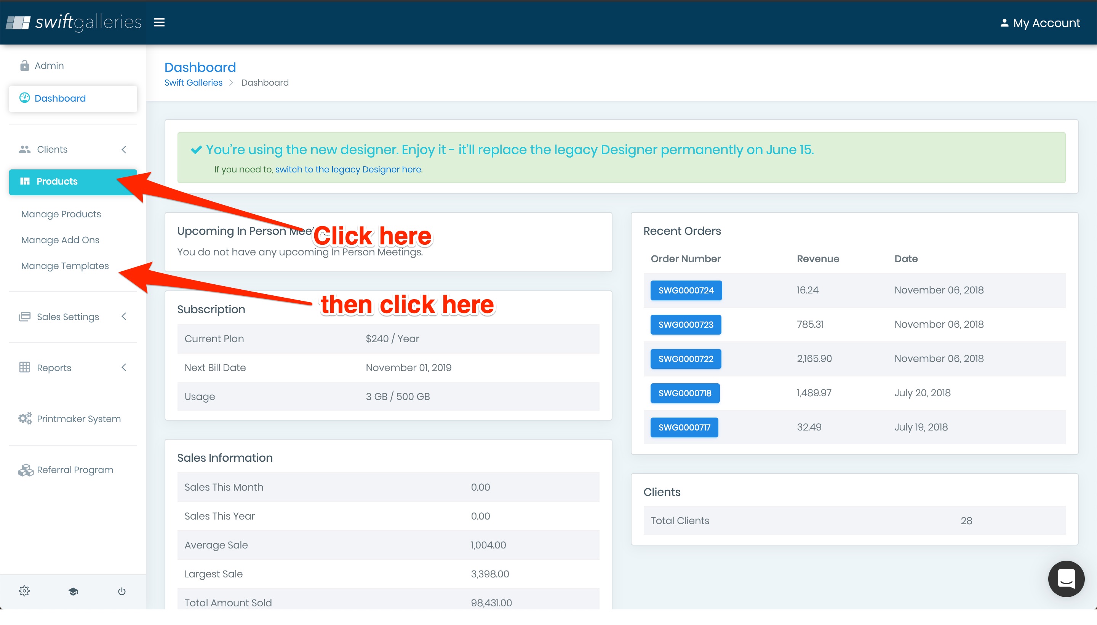Click the Average Sale 1,004.00 value
Screen dimensions: 1097x625
(488, 545)
